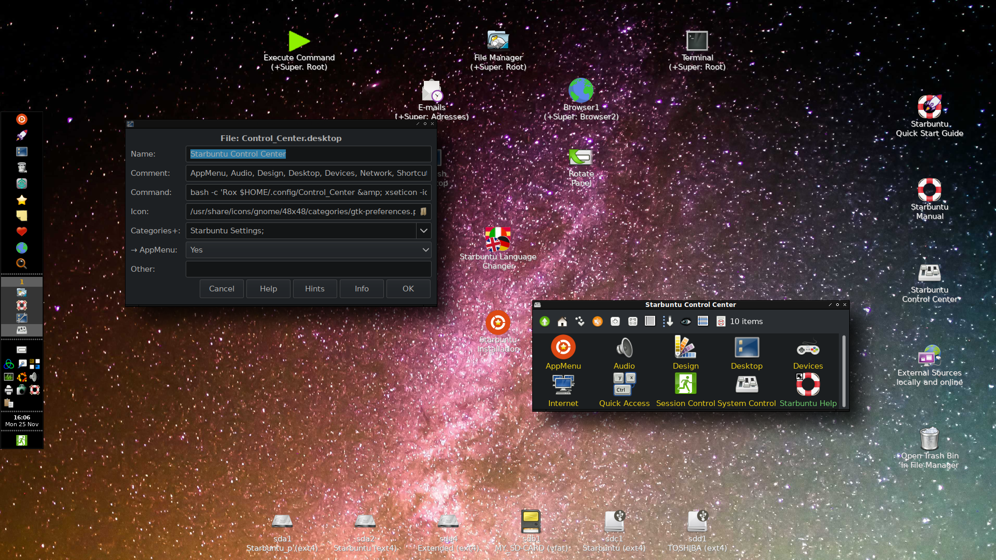996x560 pixels.
Task: Open the Starbuntu Help lifebuoy in Control Center
Action: pos(808,390)
